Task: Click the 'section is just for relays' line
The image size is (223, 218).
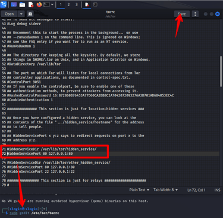Action: coord(77,180)
